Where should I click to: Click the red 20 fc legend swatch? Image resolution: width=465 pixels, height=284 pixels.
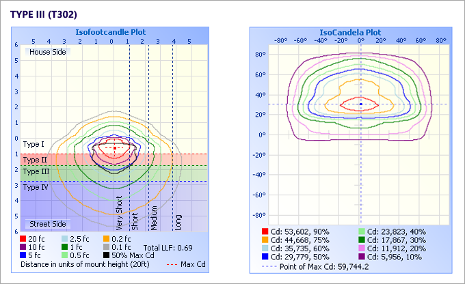25,240
